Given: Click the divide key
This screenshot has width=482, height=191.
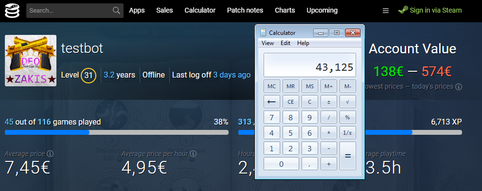Looking at the screenshot, I should pyautogui.click(x=329, y=117).
